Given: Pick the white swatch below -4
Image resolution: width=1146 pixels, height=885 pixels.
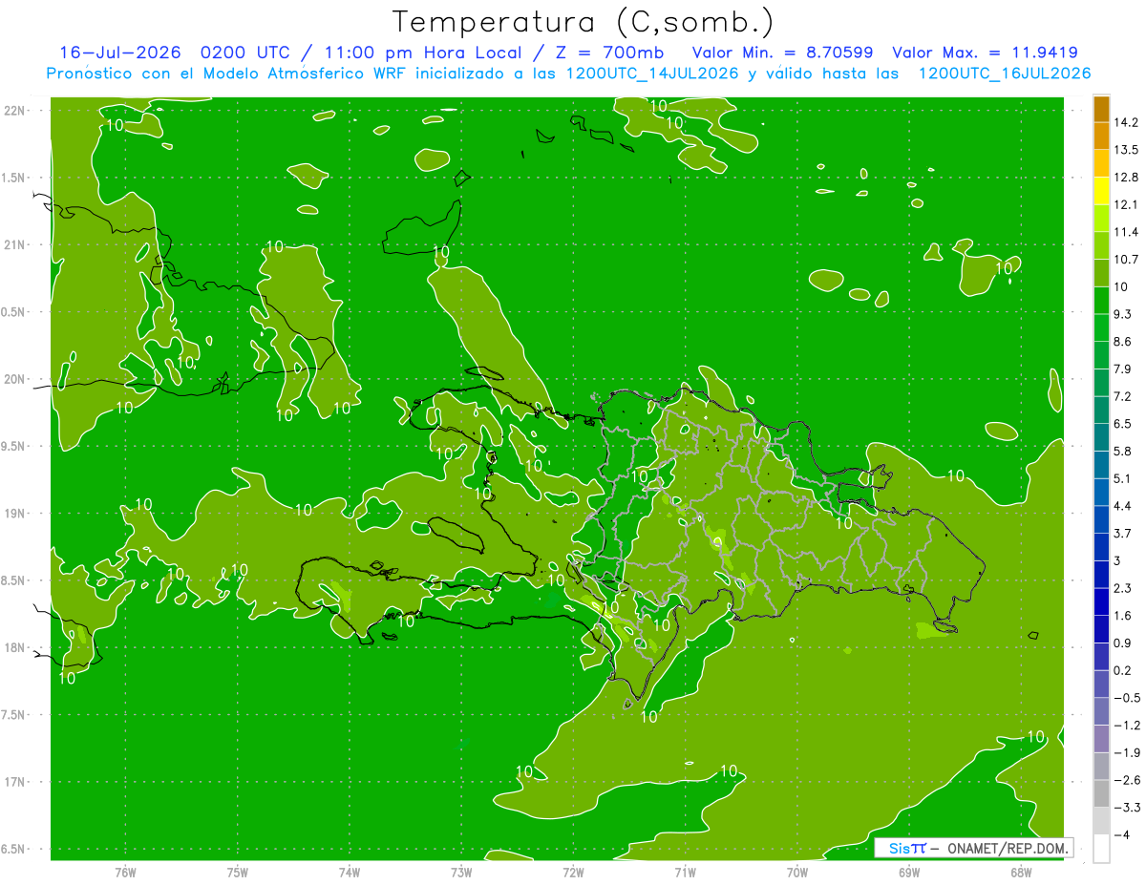Looking at the screenshot, I should (1101, 849).
